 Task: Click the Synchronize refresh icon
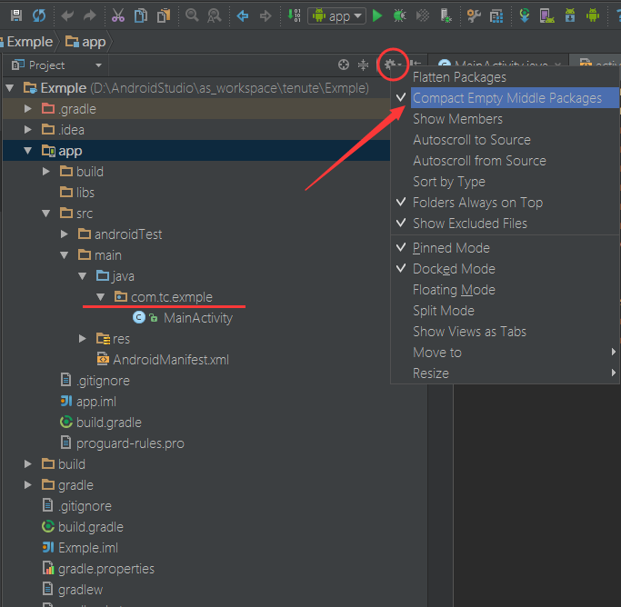[x=39, y=15]
